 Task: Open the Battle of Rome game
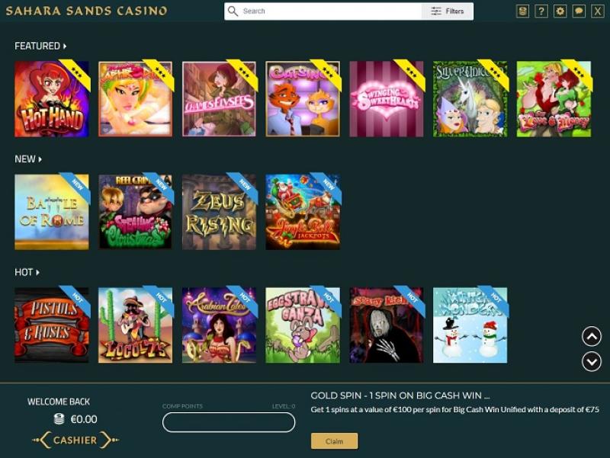tap(52, 212)
